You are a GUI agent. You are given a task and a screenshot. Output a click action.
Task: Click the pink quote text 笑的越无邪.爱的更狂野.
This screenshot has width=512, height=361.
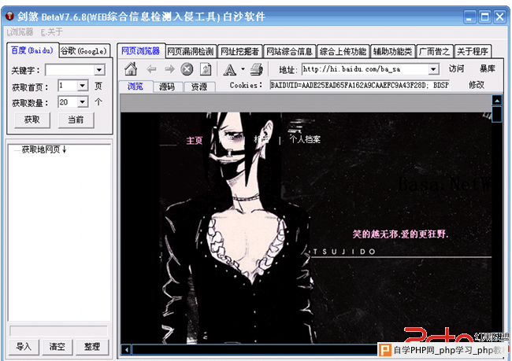400,234
